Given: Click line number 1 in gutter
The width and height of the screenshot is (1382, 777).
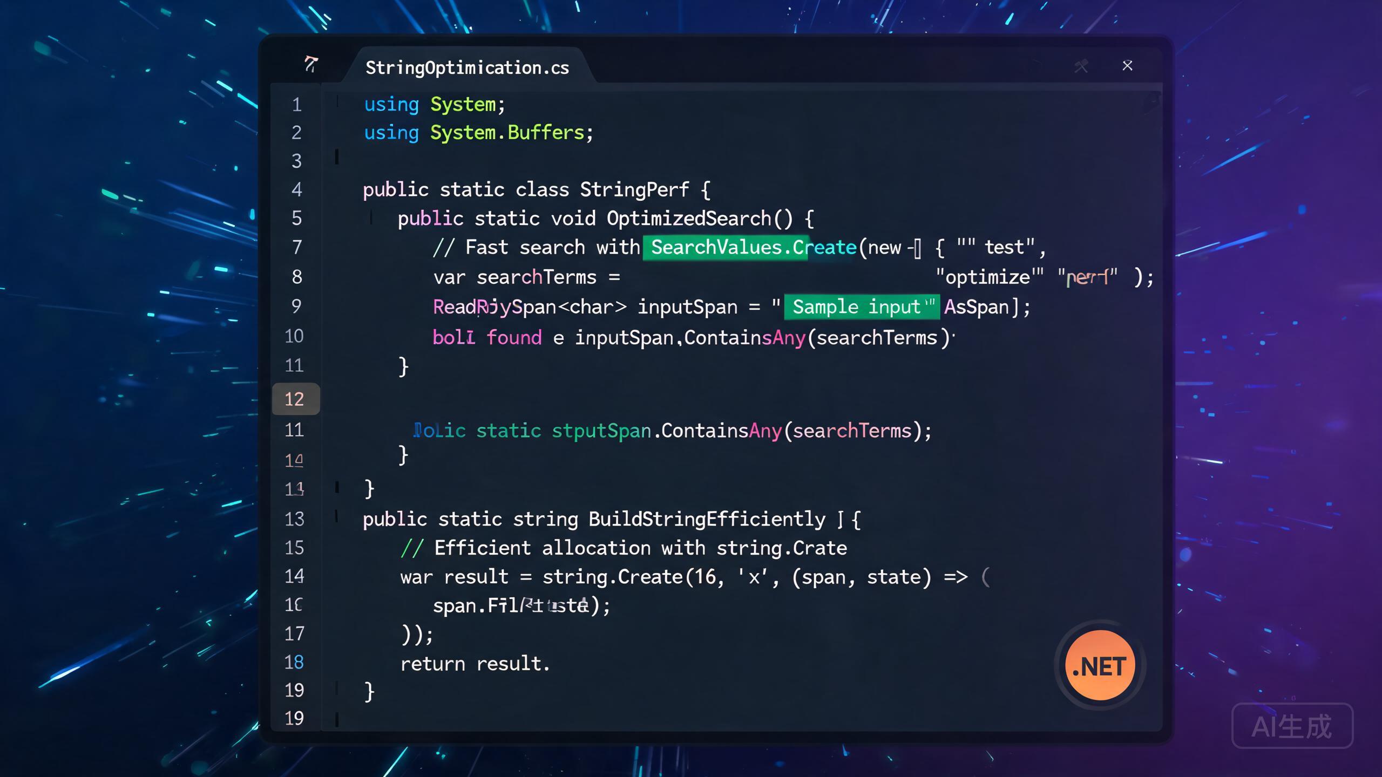Looking at the screenshot, I should tap(296, 104).
